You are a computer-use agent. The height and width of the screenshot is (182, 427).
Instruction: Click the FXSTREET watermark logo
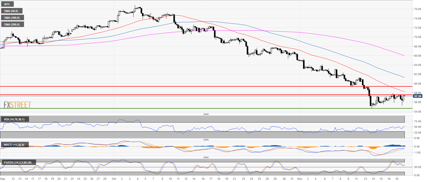click(x=17, y=105)
